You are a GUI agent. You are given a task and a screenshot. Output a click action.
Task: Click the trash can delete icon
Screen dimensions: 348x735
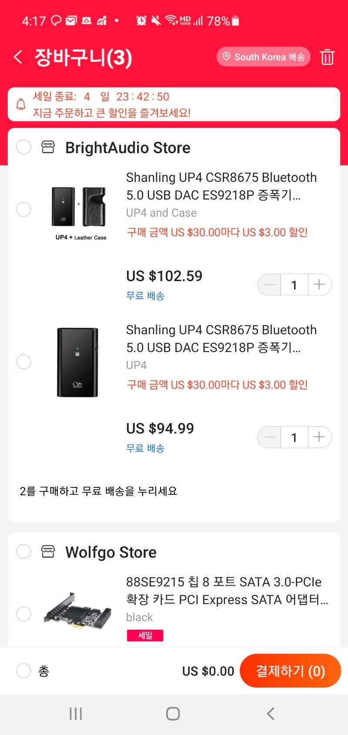coord(327,57)
